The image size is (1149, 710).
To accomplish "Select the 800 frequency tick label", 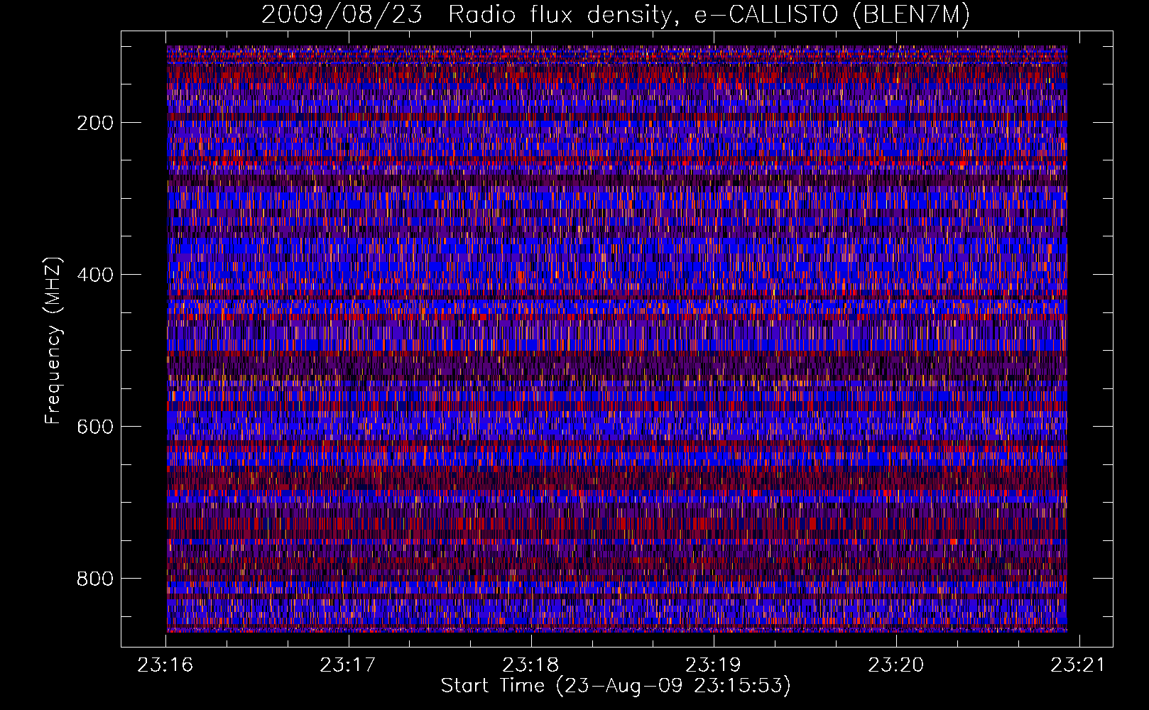I will (x=95, y=579).
